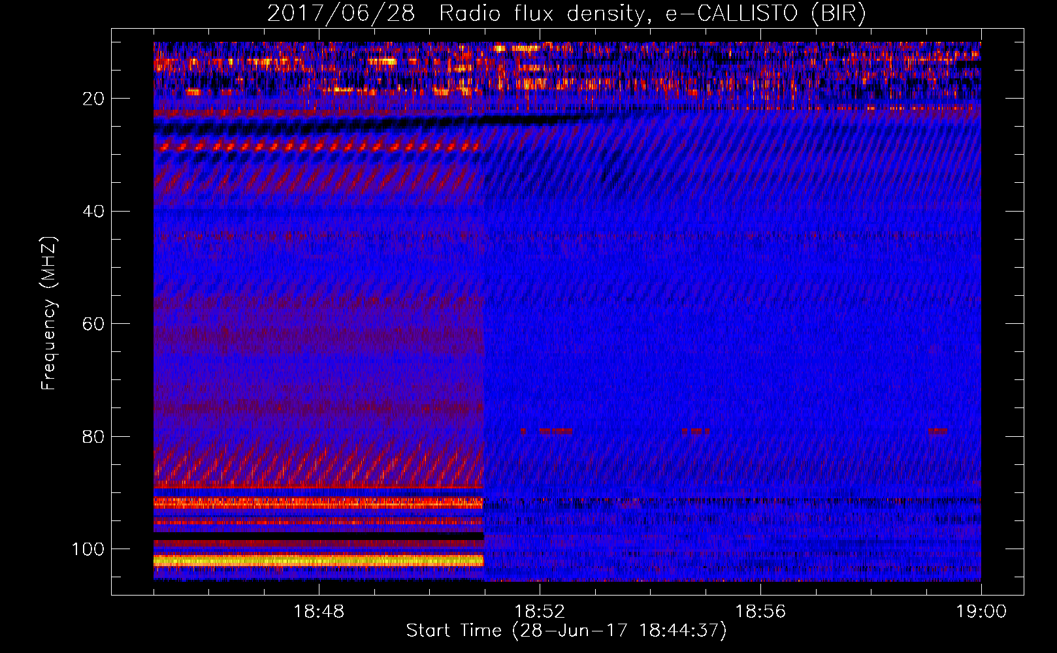This screenshot has height=653, width=1057.
Task: Click the plot title "Radio flux density, e-CALLISTO (BIR)"
Action: tap(652, 13)
